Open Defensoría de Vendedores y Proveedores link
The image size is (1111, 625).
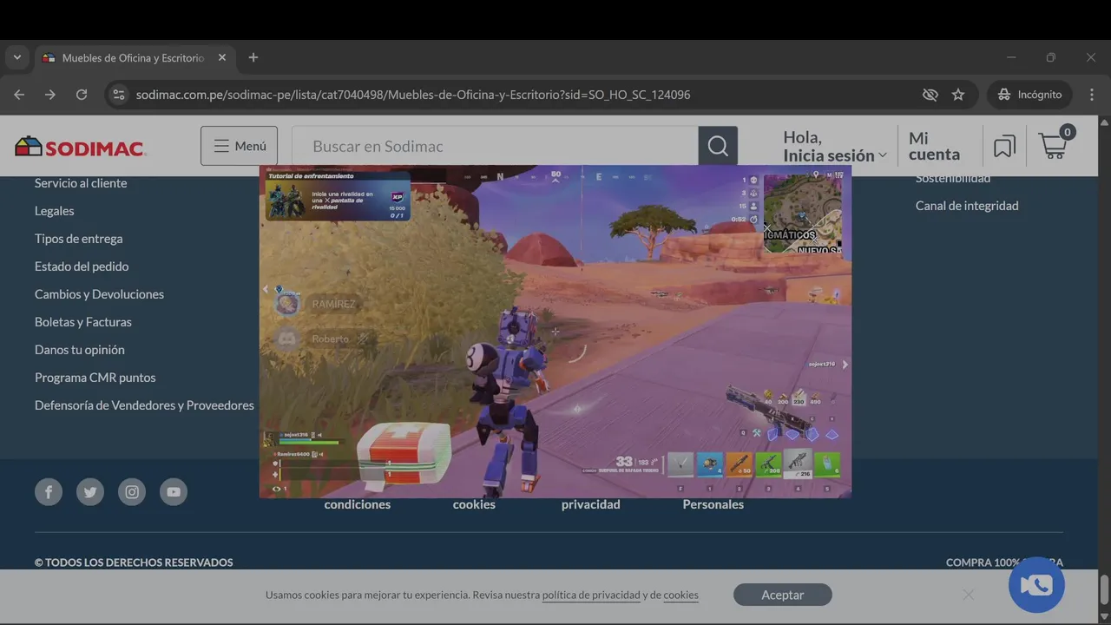pos(144,405)
